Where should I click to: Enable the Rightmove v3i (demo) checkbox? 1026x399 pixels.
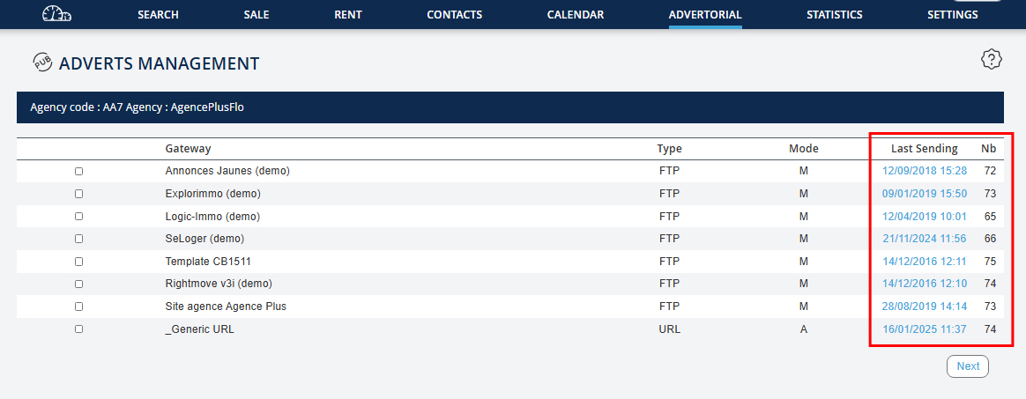click(79, 284)
